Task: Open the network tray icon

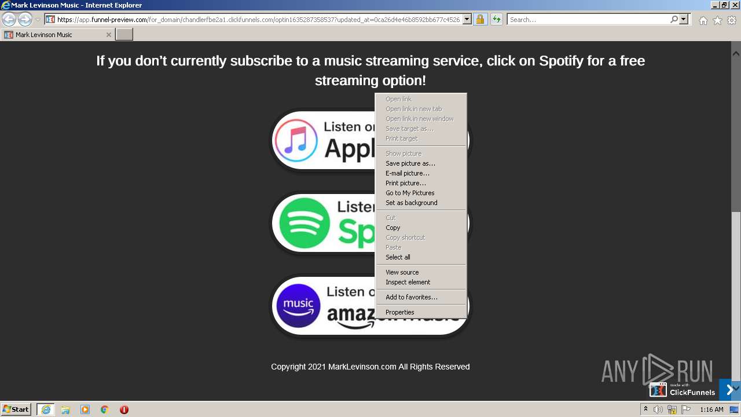Action: coord(672,409)
